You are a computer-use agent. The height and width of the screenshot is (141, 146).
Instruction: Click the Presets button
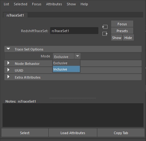(122, 31)
